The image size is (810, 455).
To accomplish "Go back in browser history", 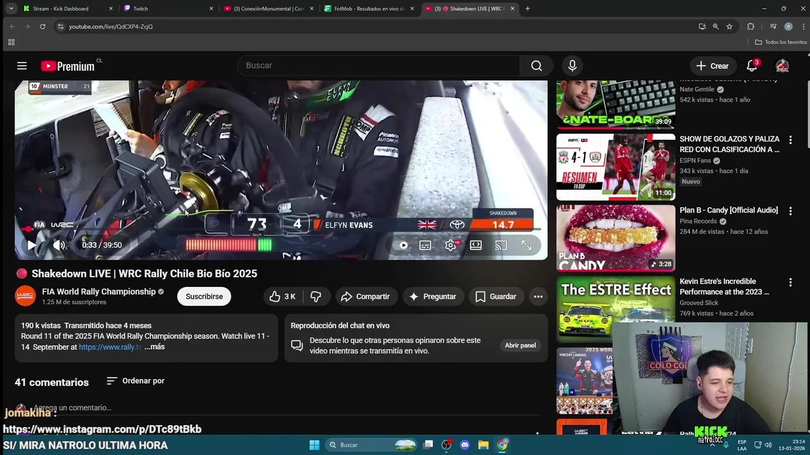I will 12,27.
